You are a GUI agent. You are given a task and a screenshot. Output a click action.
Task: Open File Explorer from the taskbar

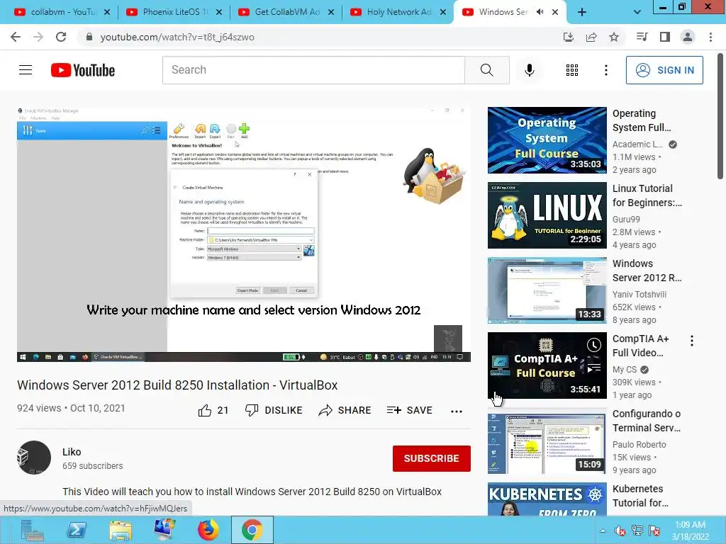[121, 530]
